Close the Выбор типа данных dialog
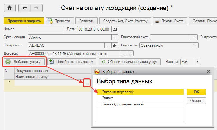217x130 pixels. click(x=209, y=71)
